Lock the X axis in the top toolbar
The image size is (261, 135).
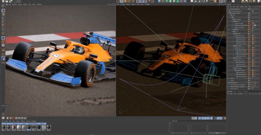click(x=138, y=1)
